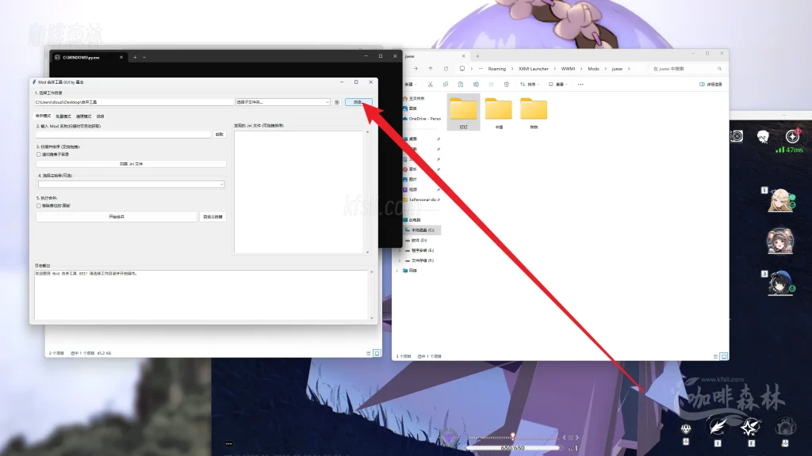The width and height of the screenshot is (812, 456).
Task: Click the refresh icon in Explorer navigation
Action: [x=446, y=69]
